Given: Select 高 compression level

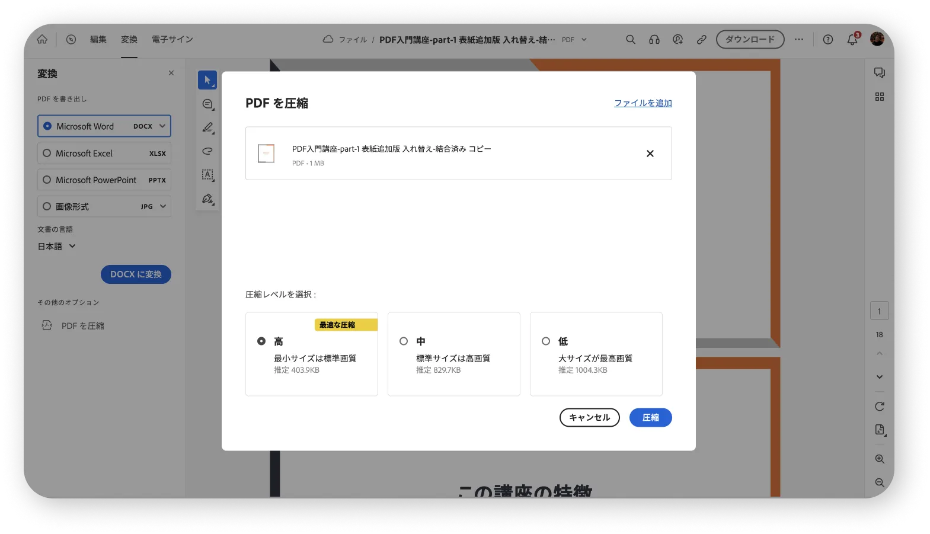Looking at the screenshot, I should coord(261,341).
